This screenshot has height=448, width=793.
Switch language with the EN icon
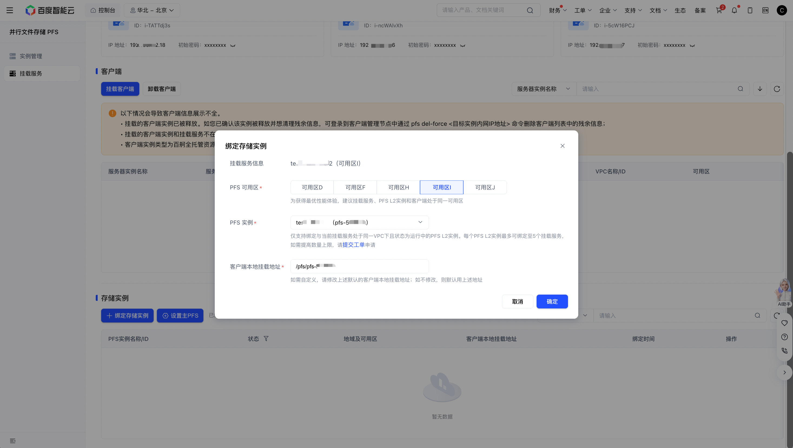click(765, 10)
